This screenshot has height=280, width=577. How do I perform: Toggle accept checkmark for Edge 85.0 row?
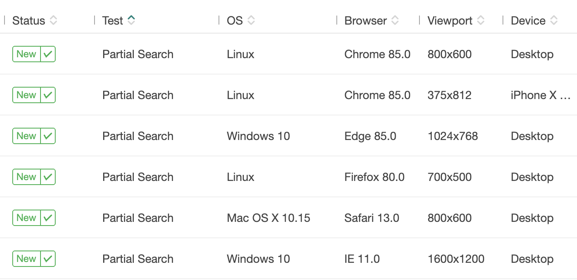point(48,136)
